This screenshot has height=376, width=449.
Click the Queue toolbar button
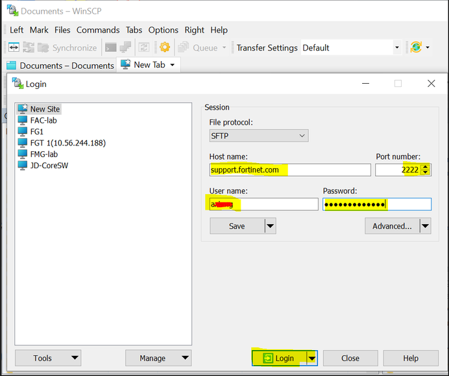pos(198,47)
